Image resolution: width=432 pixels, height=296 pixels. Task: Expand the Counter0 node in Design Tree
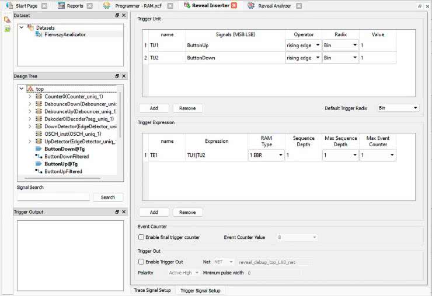tap(30, 96)
